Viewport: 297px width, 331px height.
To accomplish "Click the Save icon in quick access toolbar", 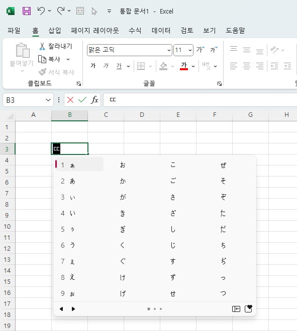I will (x=27, y=11).
